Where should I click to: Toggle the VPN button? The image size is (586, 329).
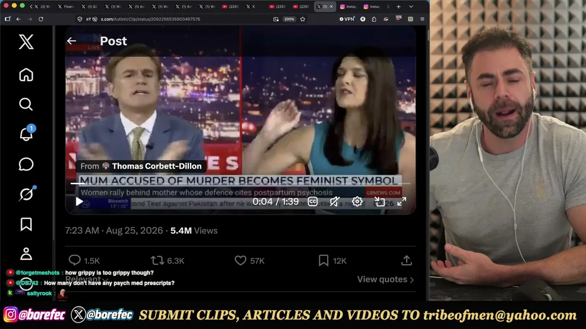coord(347,19)
